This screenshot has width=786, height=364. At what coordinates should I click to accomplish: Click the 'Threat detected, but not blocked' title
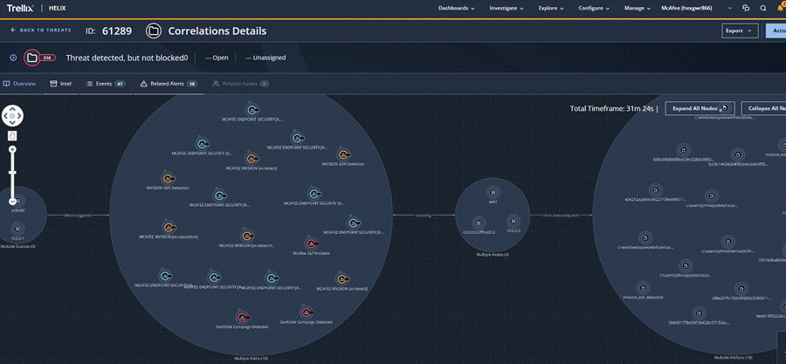[127, 58]
